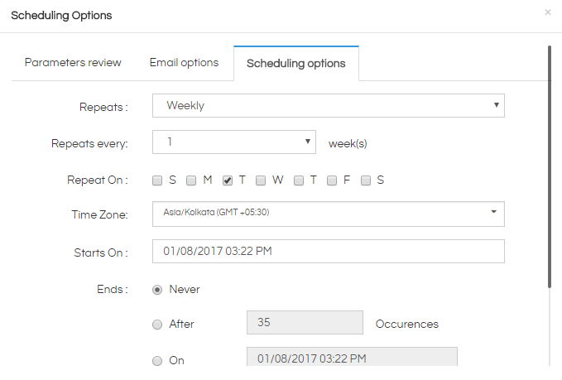Click the Starts On date field
Image resolution: width=562 pixels, height=380 pixels.
click(x=329, y=252)
